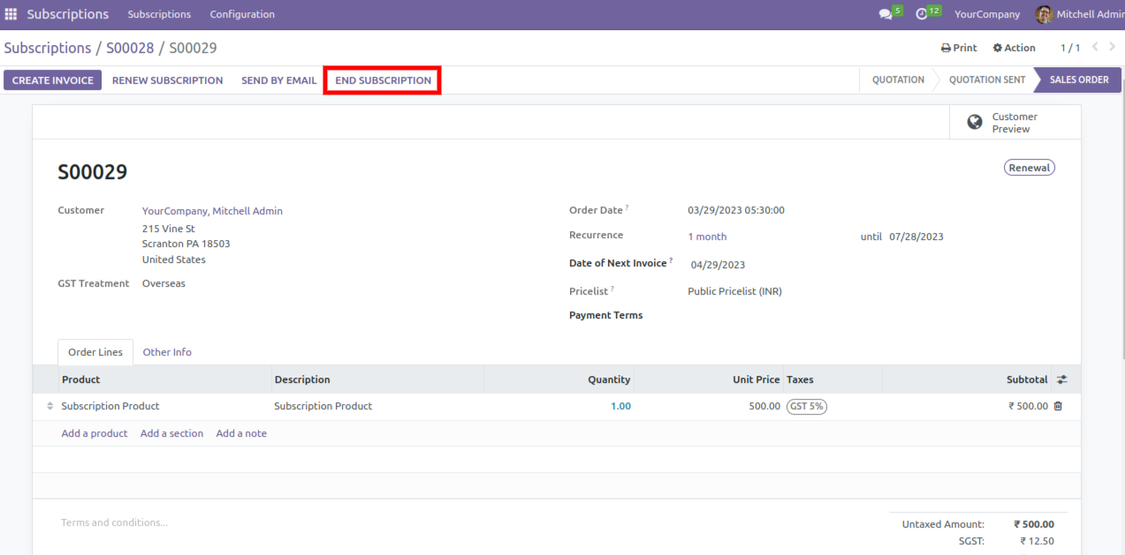Open the Configuration menu
This screenshot has width=1125, height=555.
(x=242, y=14)
